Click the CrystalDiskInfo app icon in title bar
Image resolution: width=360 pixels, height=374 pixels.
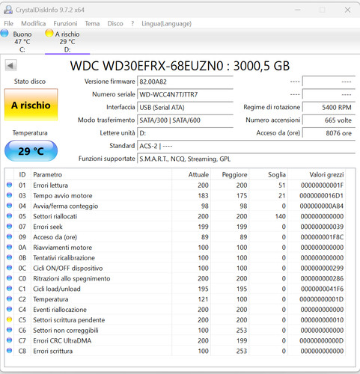tap(8, 10)
